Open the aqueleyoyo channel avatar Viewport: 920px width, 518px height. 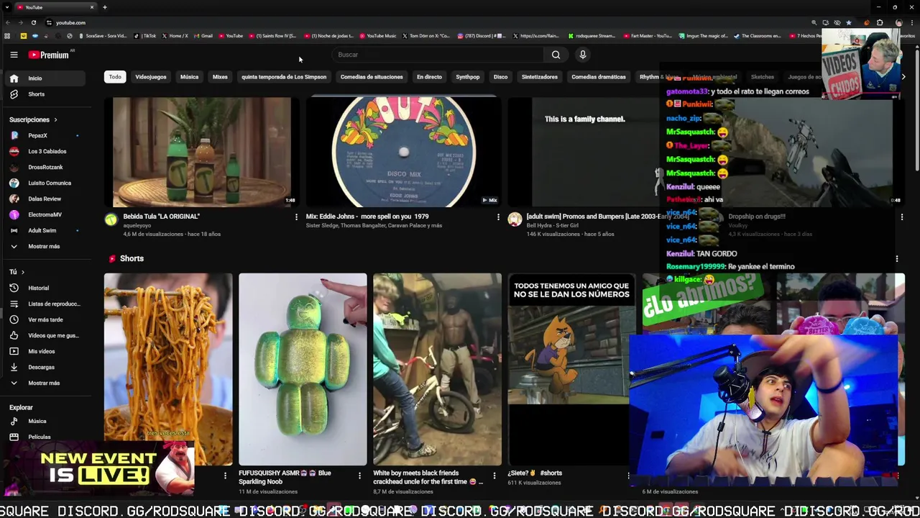(111, 219)
